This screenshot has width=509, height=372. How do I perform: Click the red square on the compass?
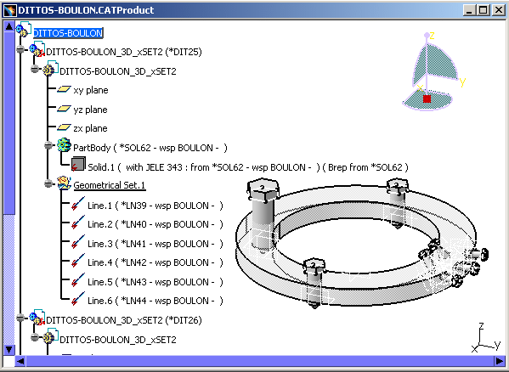(x=427, y=99)
